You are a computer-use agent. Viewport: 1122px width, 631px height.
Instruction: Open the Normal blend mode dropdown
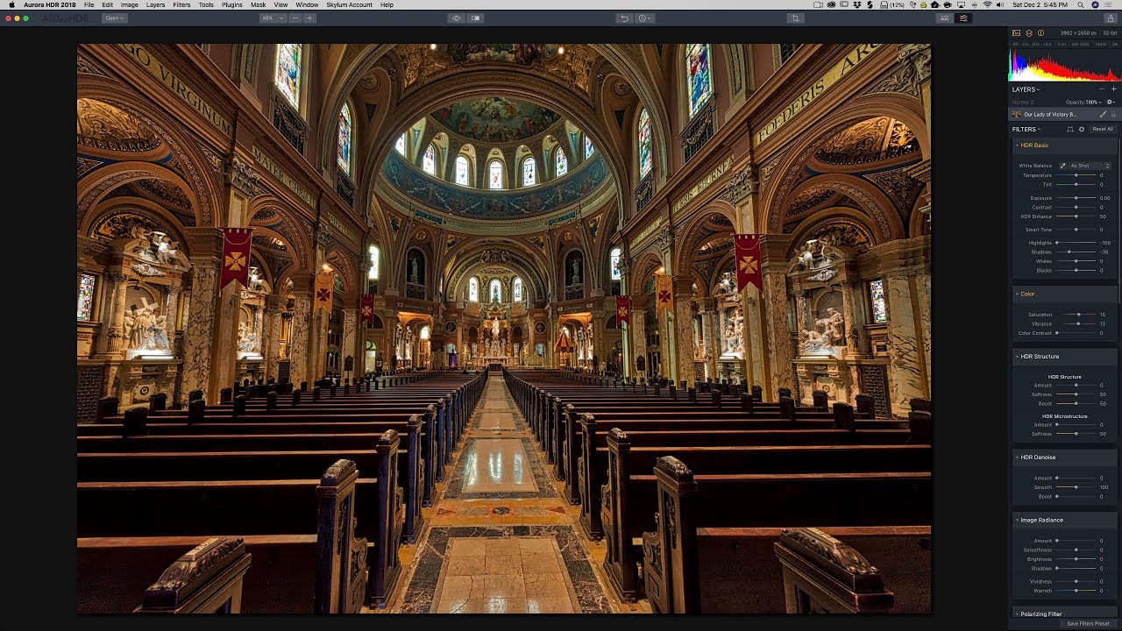coord(1023,103)
